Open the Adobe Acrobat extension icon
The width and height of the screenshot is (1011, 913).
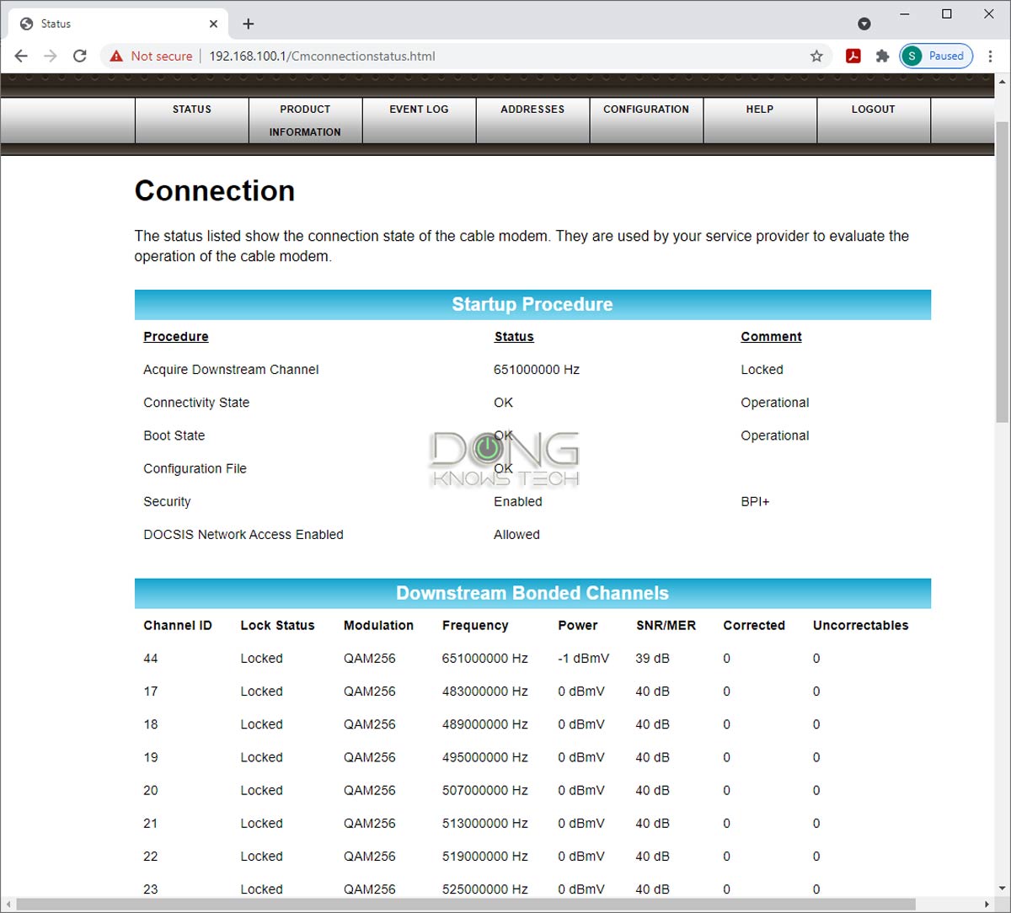pos(853,56)
